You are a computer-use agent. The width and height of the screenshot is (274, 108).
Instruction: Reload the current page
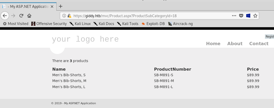coord(21,16)
